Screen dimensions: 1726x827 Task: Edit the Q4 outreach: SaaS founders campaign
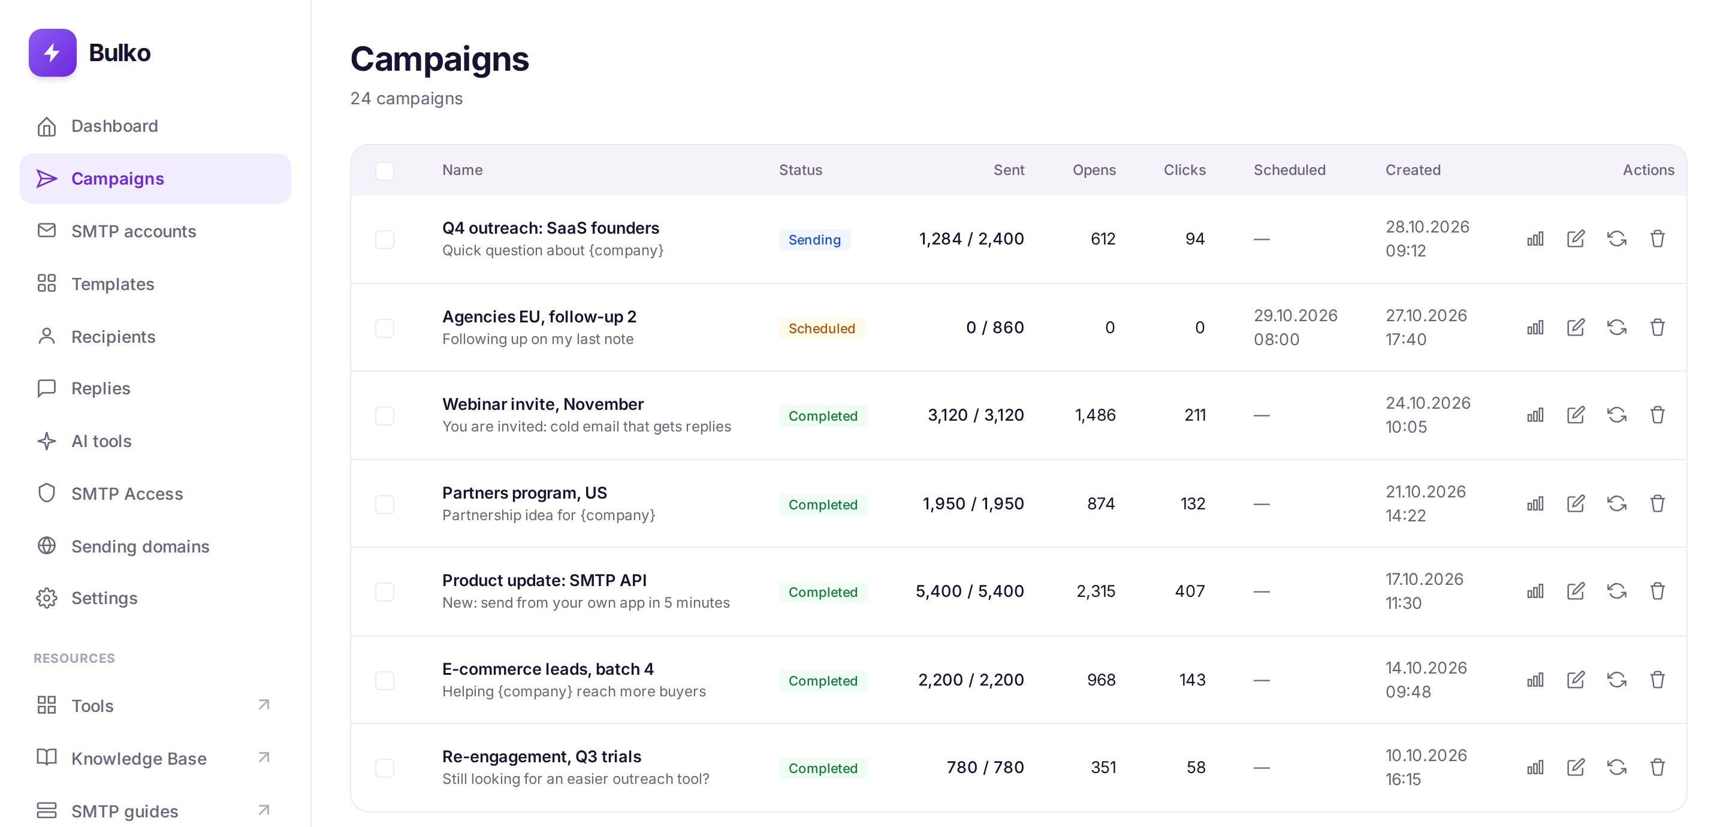1576,239
